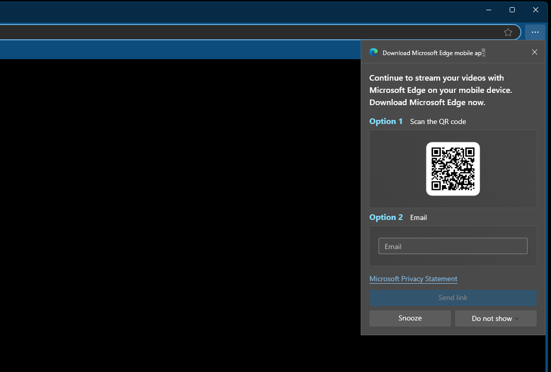Click the 'Scan the QR code' text
551x372 pixels.
(x=438, y=121)
